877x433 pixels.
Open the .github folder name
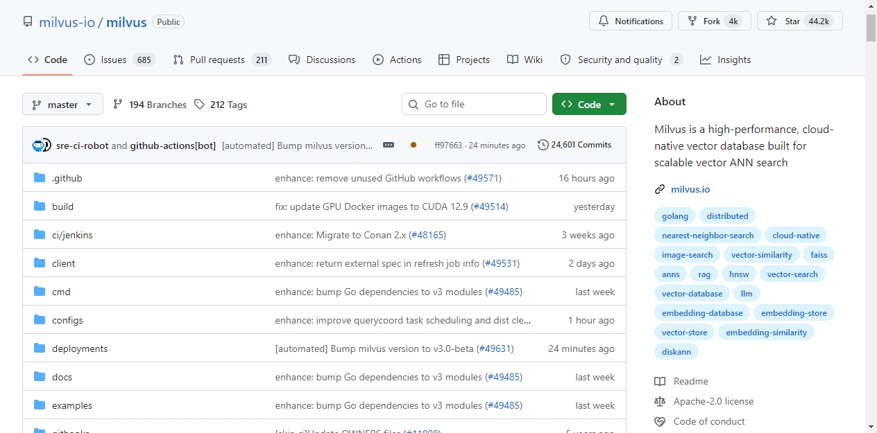[x=67, y=178]
